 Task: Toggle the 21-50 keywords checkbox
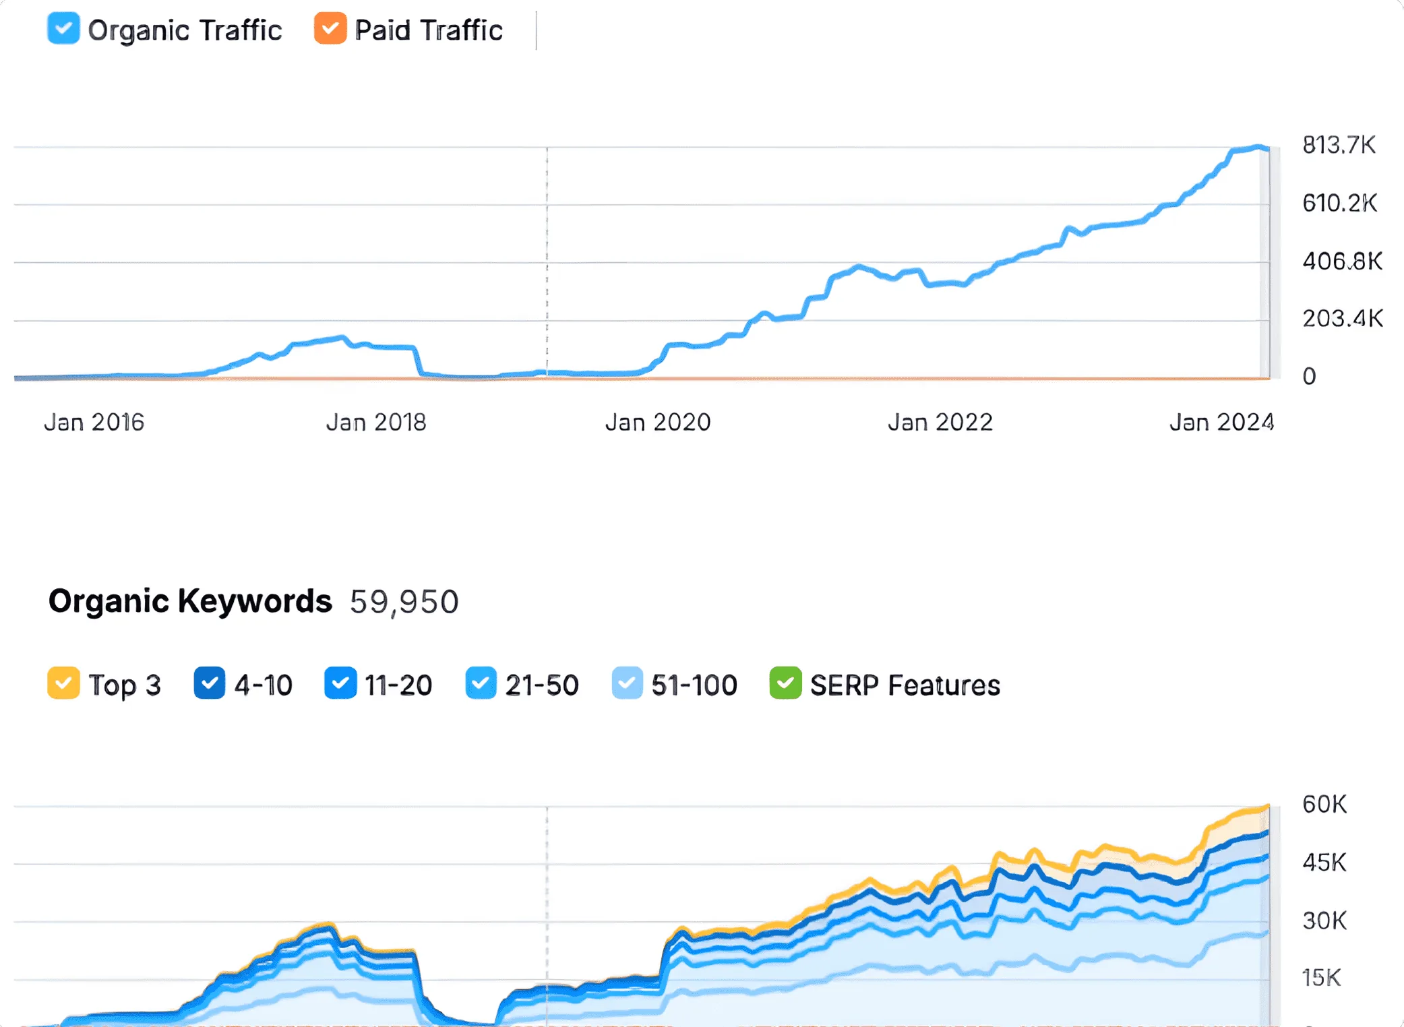(481, 683)
